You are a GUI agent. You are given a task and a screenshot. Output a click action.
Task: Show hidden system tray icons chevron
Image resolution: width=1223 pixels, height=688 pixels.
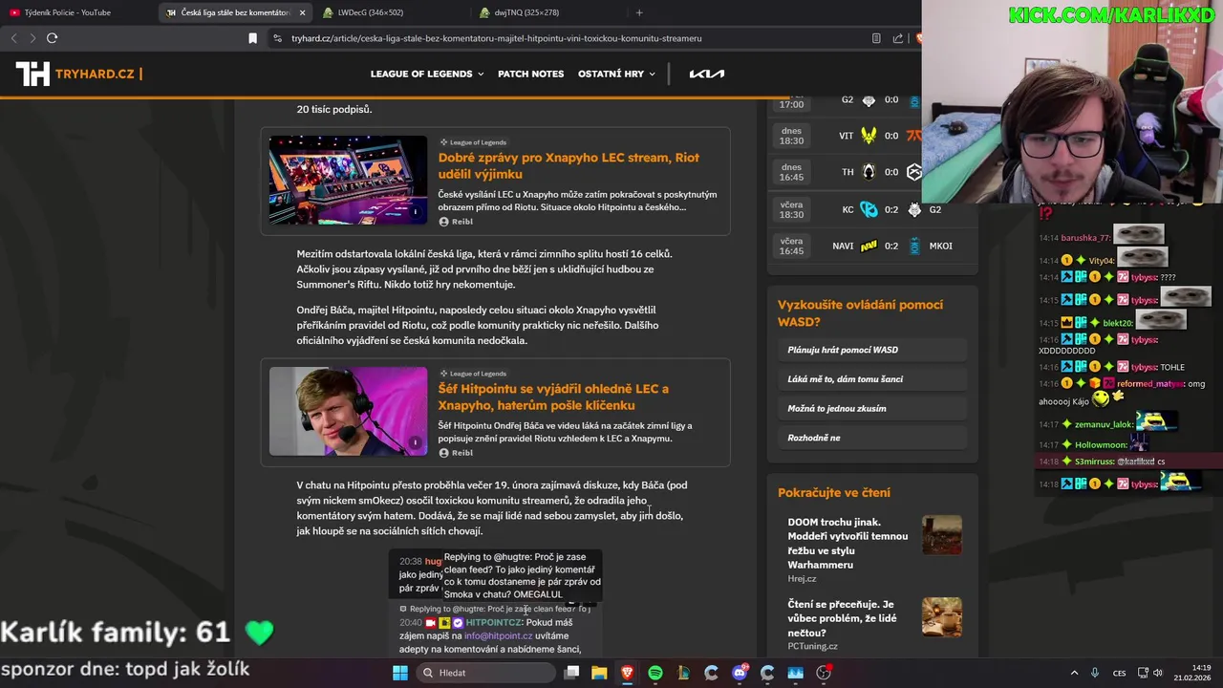point(1074,673)
